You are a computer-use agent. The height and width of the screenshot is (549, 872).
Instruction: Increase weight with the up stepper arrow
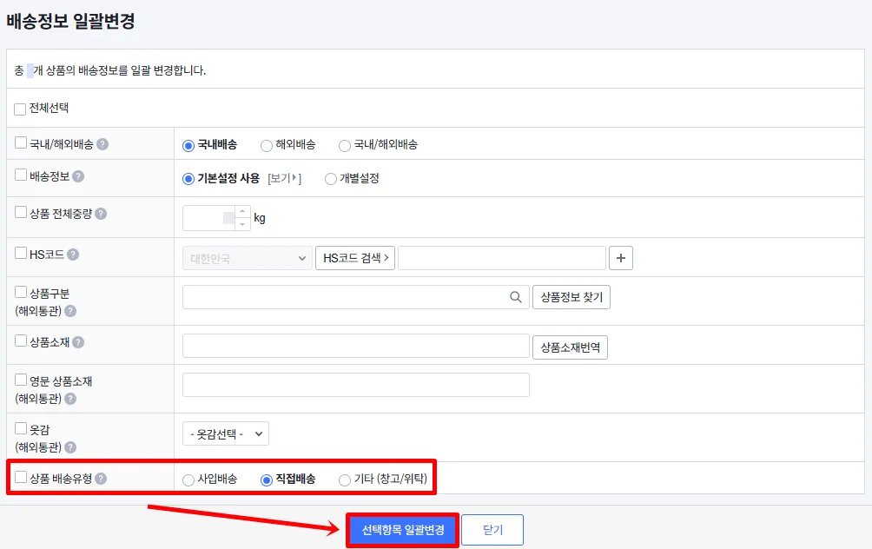(x=242, y=211)
